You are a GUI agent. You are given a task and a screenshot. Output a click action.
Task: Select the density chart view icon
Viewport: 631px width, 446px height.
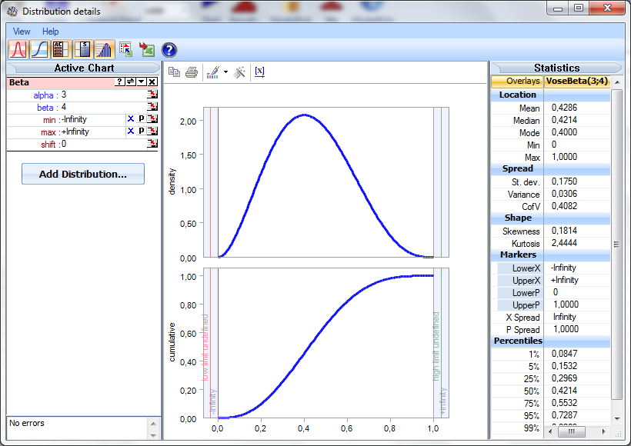coord(18,48)
